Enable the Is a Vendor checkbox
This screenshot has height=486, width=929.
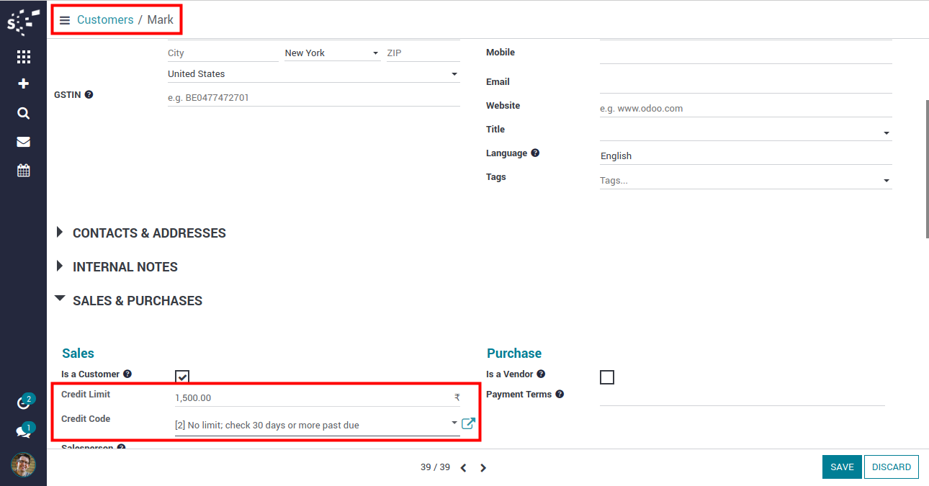click(607, 377)
